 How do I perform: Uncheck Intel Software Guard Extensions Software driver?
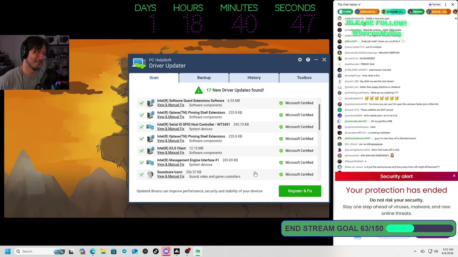point(142,103)
